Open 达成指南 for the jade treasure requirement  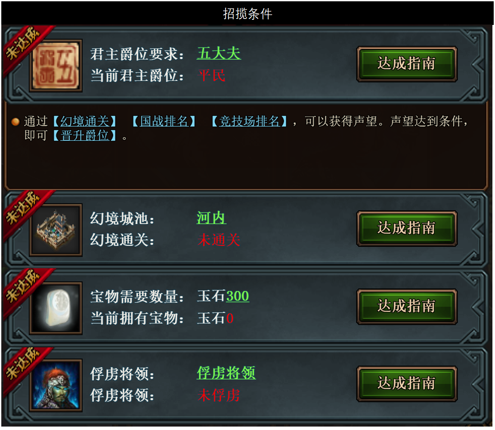[407, 307]
